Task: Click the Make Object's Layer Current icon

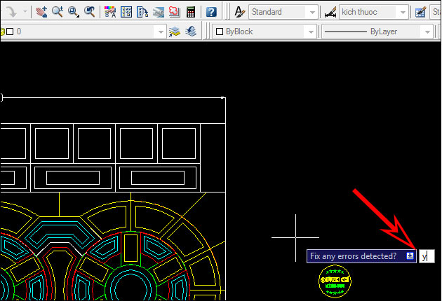Action: [175, 31]
